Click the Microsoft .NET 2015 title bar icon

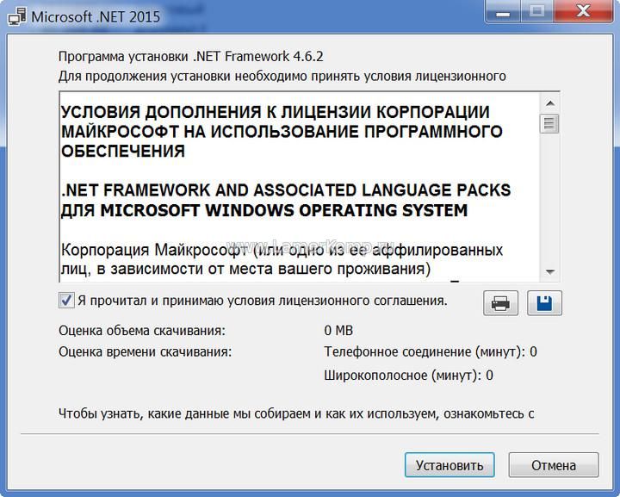point(17,17)
